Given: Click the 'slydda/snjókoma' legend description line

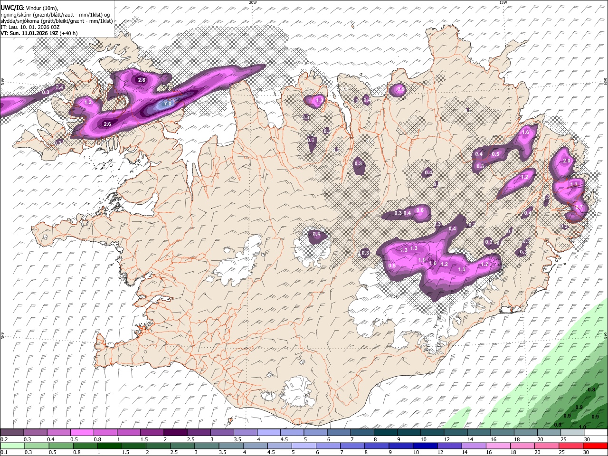Looking at the screenshot, I should click(57, 21).
